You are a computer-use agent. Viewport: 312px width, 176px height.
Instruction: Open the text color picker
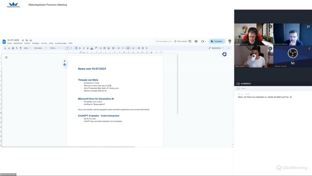[x=92, y=48]
